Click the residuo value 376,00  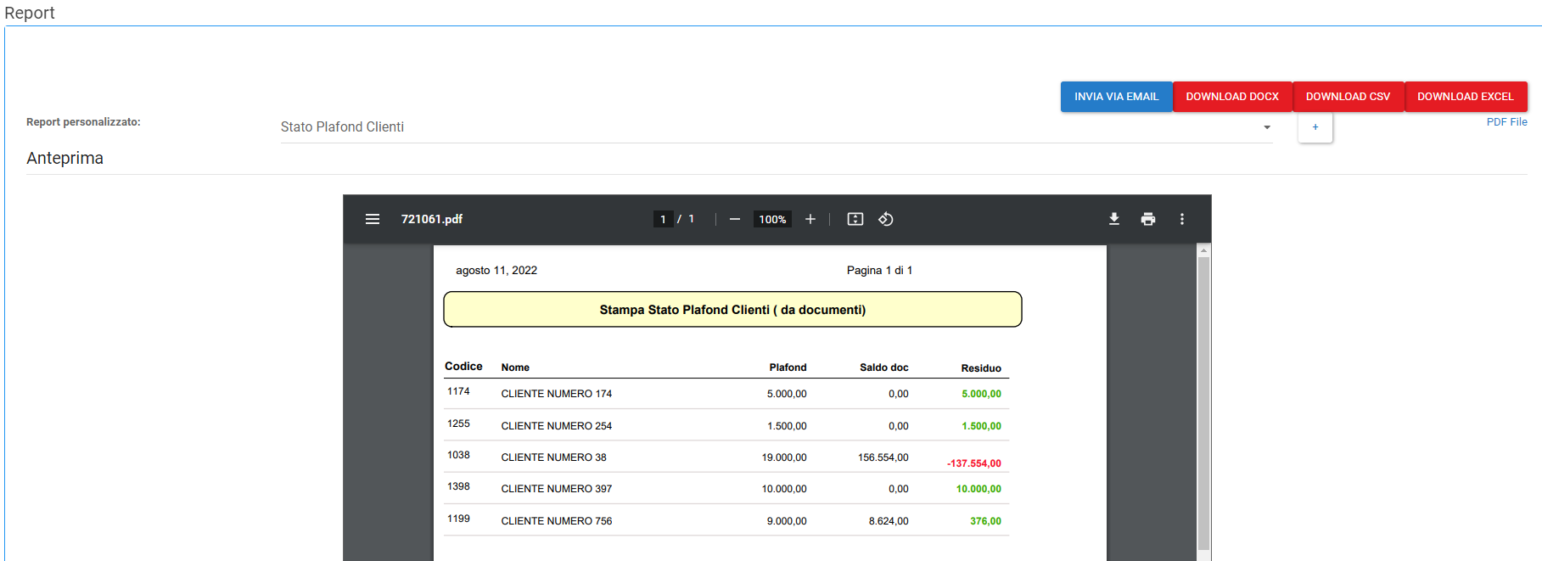[985, 521]
